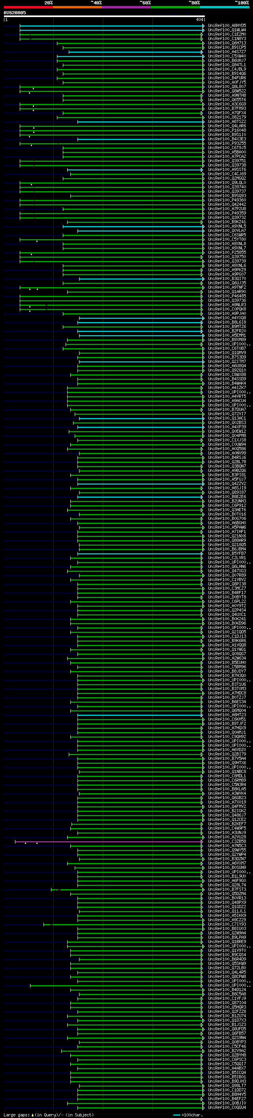This screenshot has width=253, height=1118.
Task: Click UniRef100_A4XP39 label
Action: click(x=227, y=427)
